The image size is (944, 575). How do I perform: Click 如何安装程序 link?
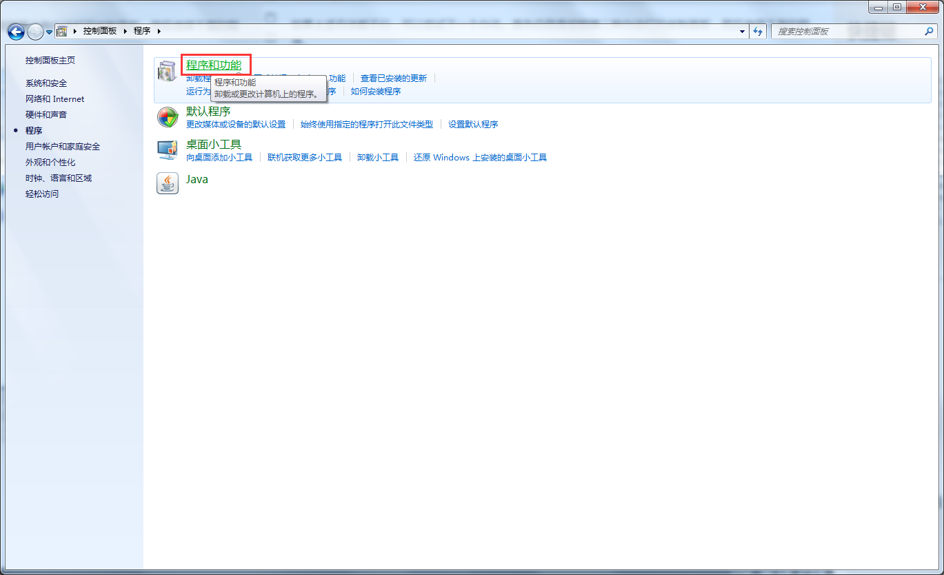point(376,92)
